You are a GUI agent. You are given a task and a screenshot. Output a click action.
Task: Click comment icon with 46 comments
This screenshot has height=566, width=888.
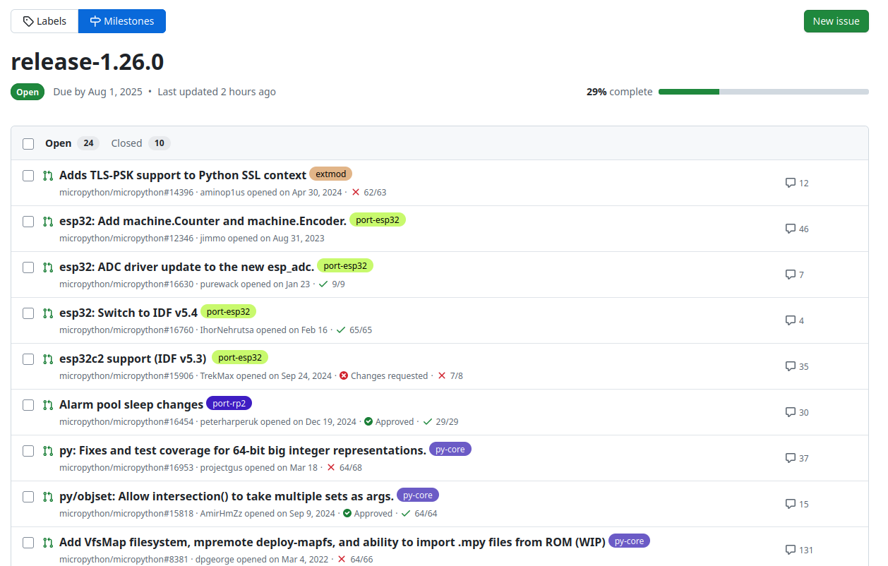[791, 229]
